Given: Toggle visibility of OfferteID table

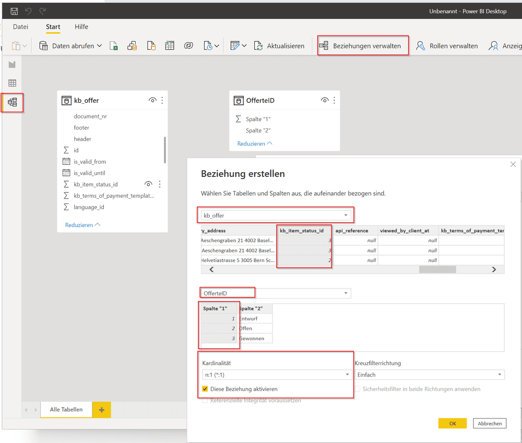Looking at the screenshot, I should (325, 100).
